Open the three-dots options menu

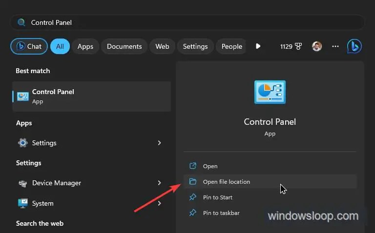click(x=335, y=46)
